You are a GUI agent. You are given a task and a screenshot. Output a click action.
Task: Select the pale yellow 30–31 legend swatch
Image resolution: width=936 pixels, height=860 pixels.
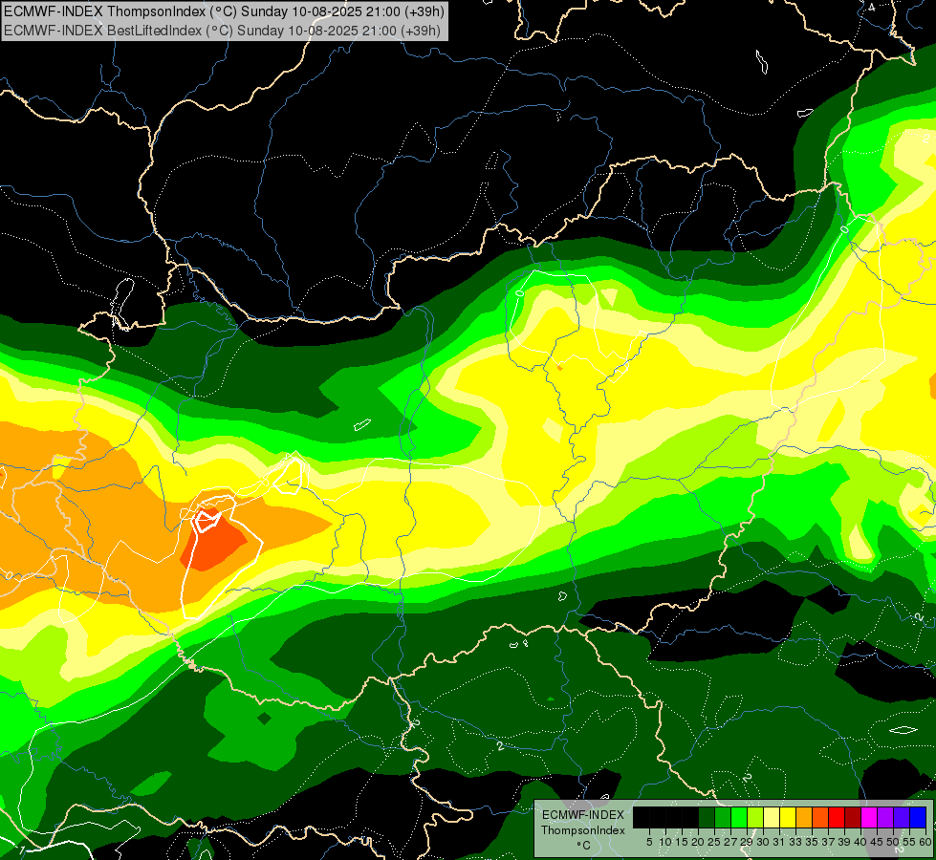point(772,817)
